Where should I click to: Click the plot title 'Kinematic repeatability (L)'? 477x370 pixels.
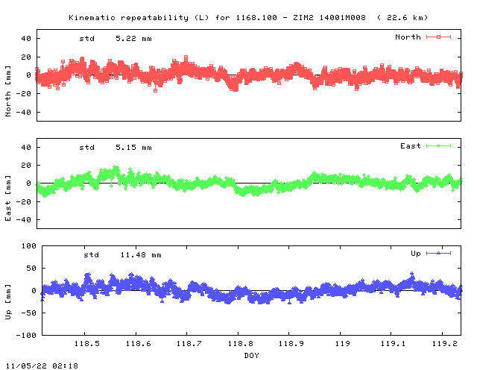point(139,18)
